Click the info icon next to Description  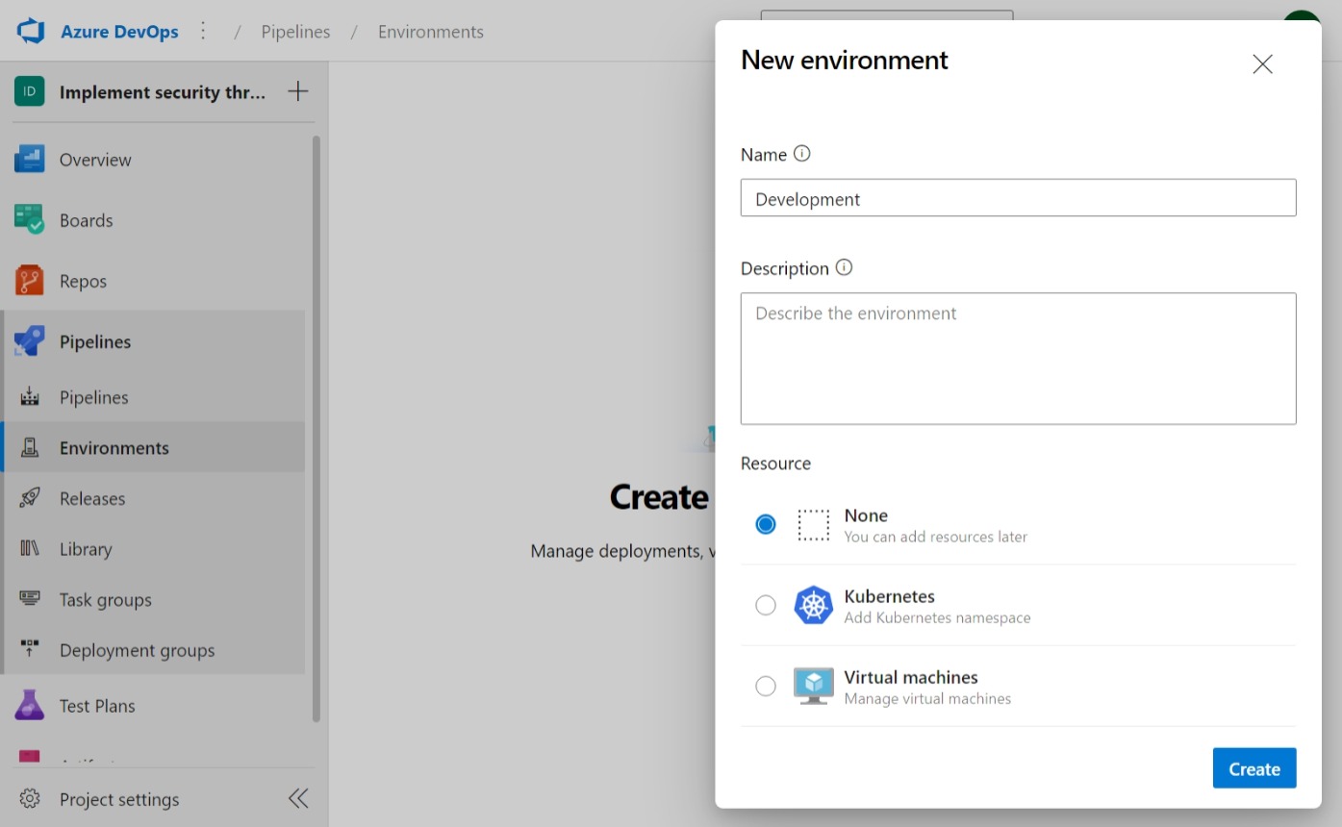844,267
